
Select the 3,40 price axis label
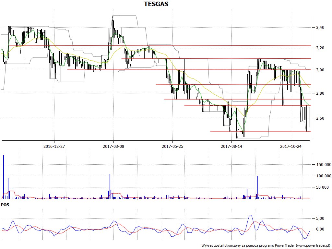coord(320,27)
